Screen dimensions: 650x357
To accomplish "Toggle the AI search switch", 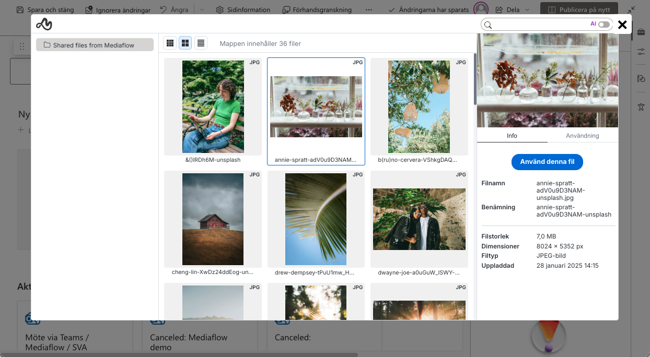I will 604,25.
